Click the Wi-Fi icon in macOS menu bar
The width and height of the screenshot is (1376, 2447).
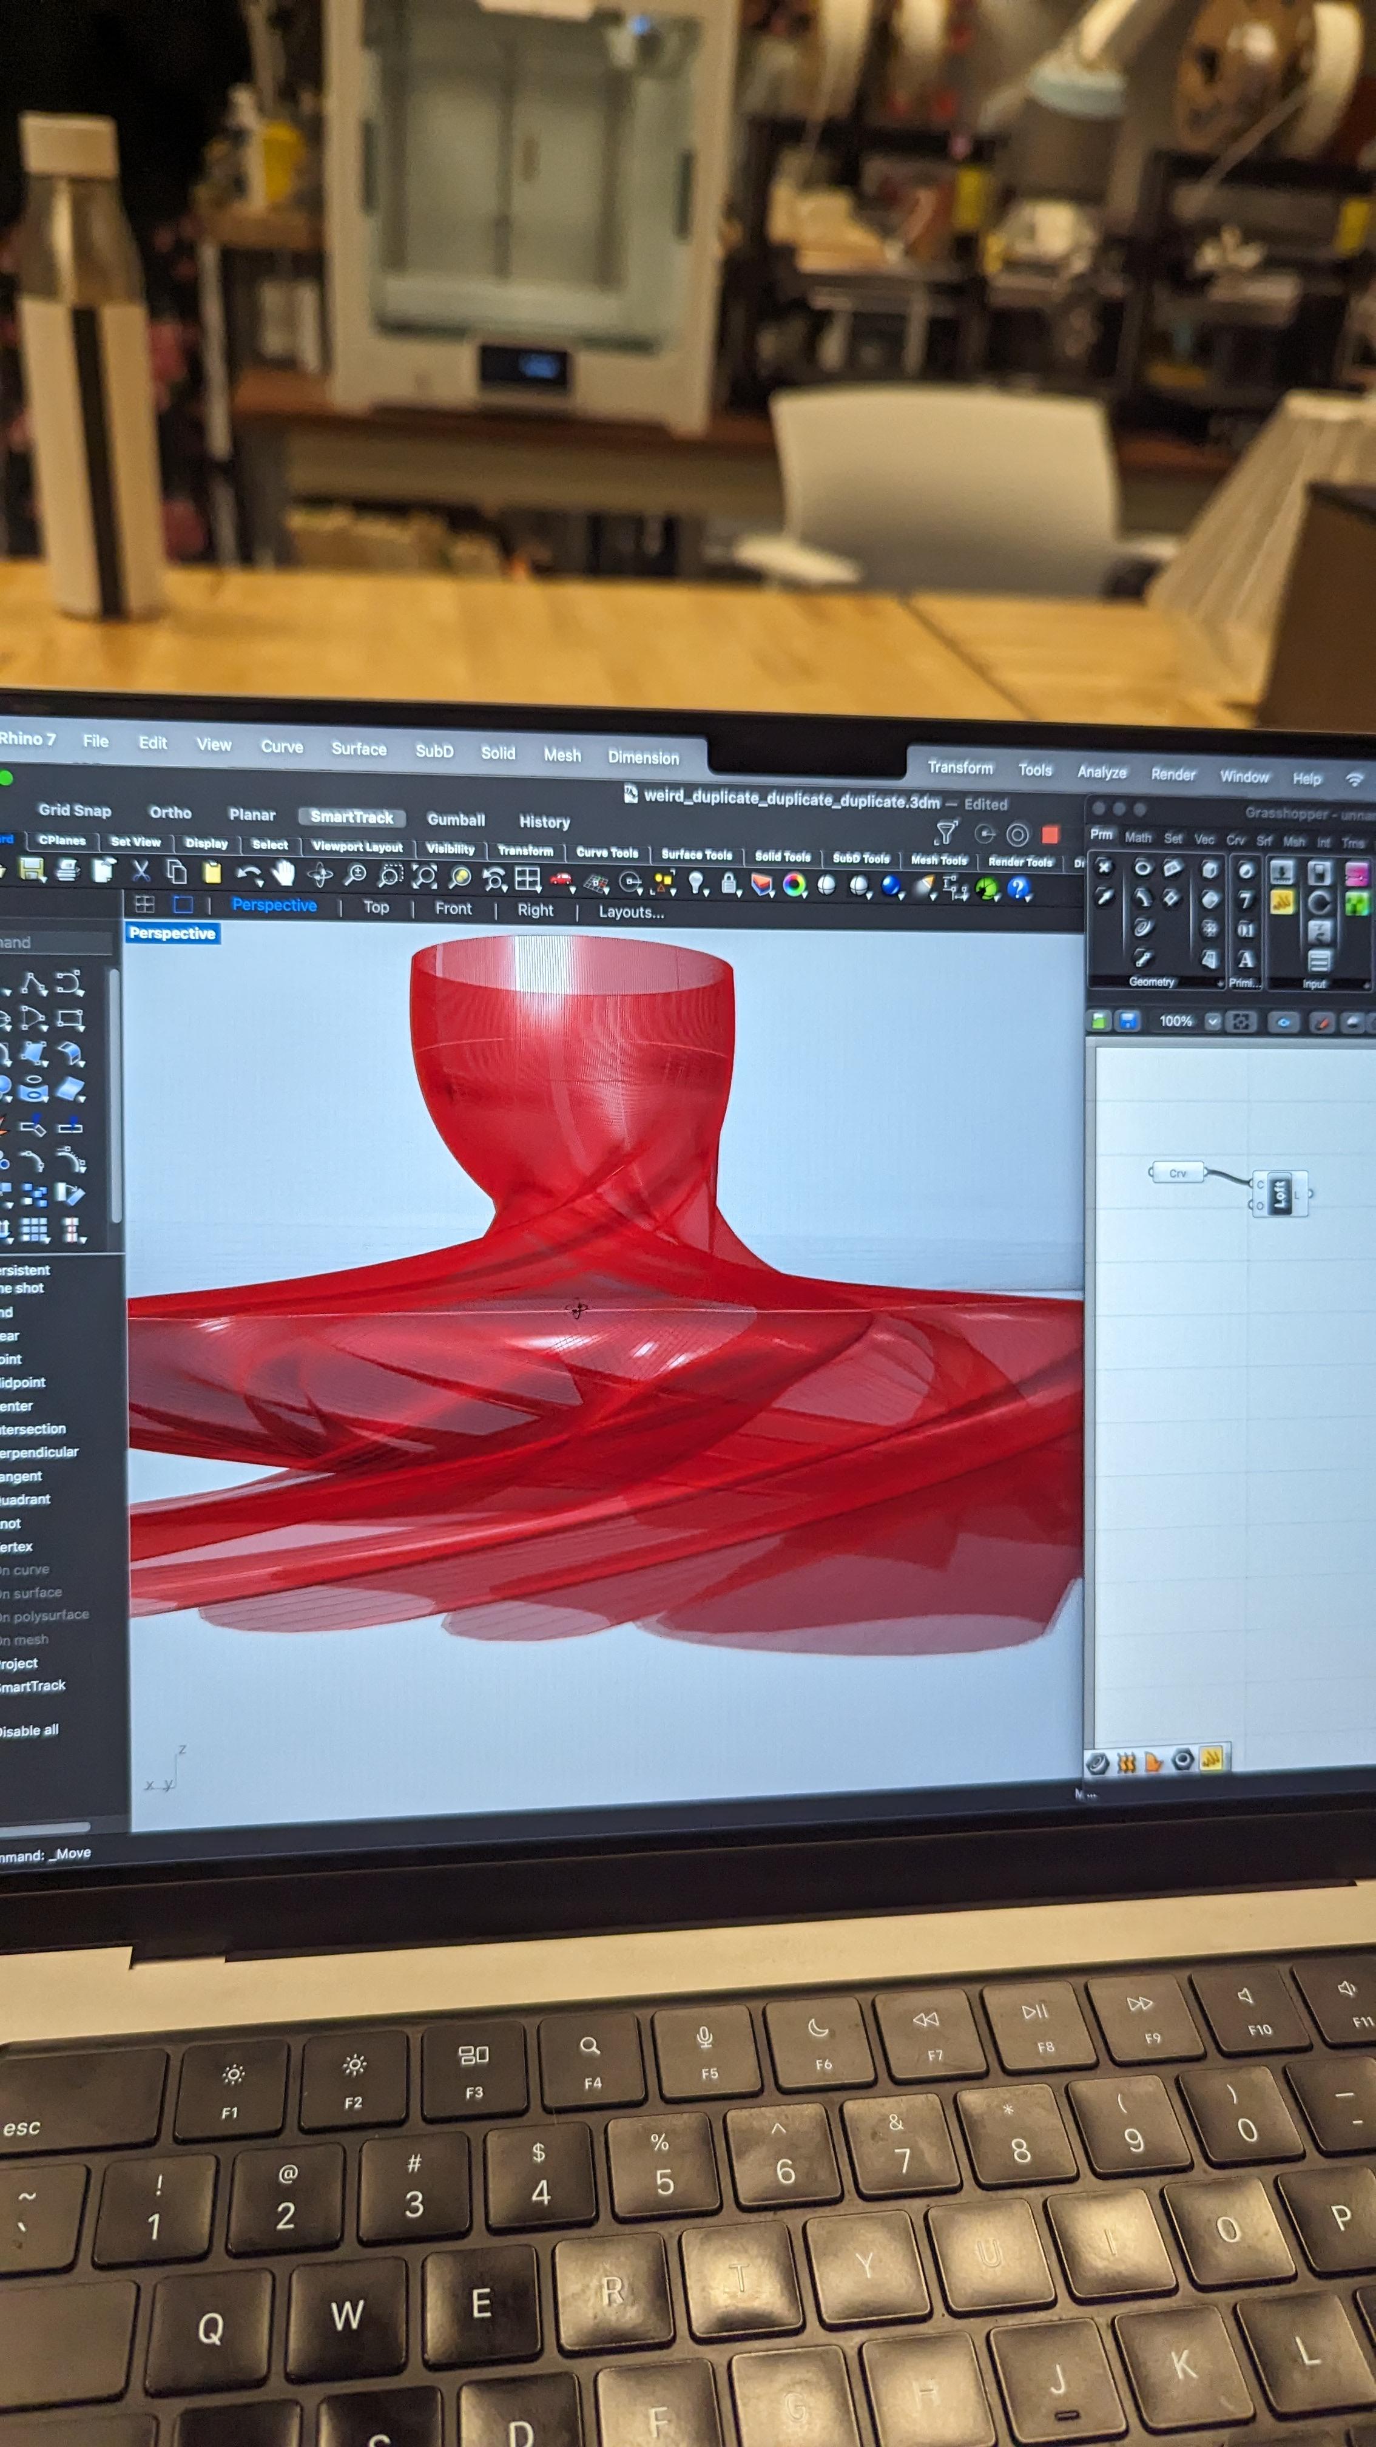1355,780
